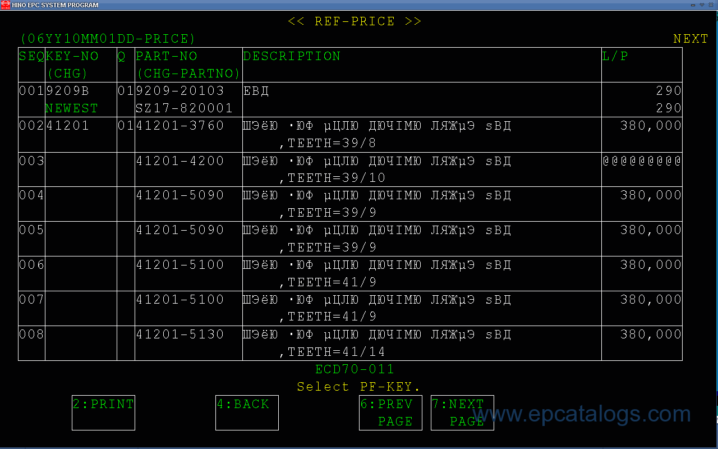Click the ECD70-011 screen code
This screenshot has height=449, width=718.
tap(355, 369)
